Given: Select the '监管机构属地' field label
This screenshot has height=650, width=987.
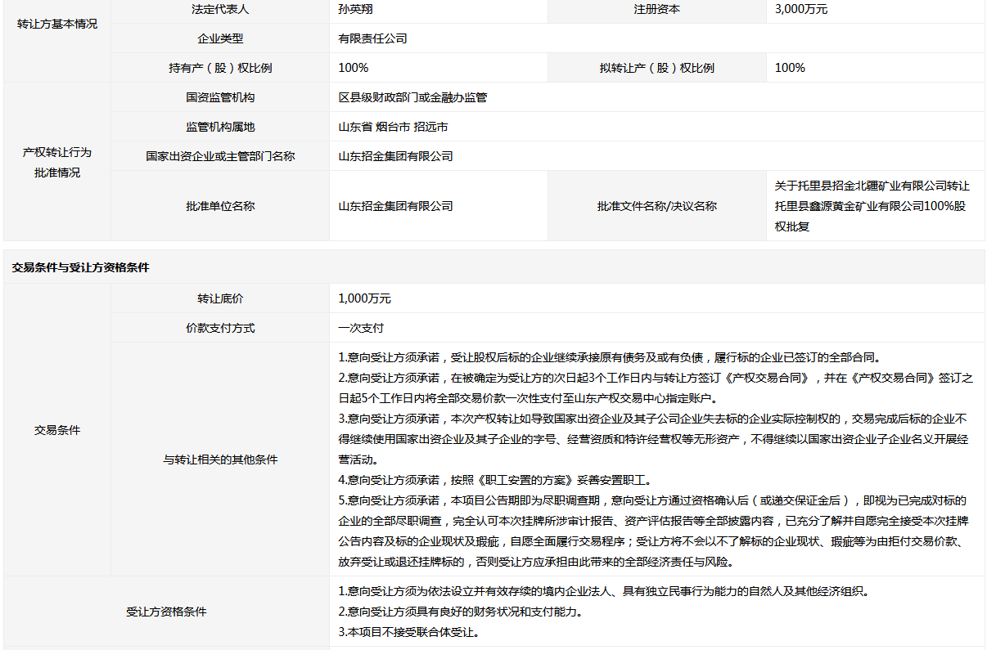Looking at the screenshot, I should tap(220, 127).
